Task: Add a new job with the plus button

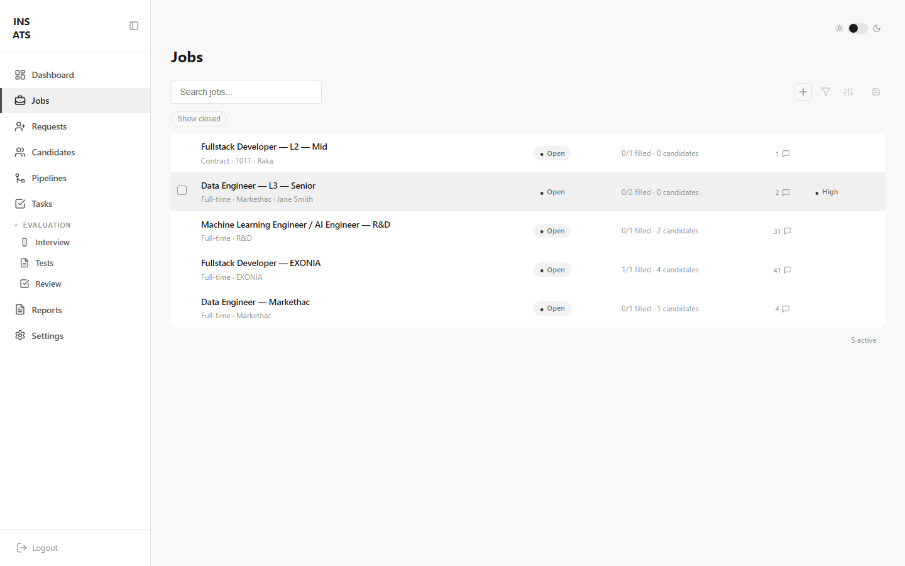Action: click(803, 92)
